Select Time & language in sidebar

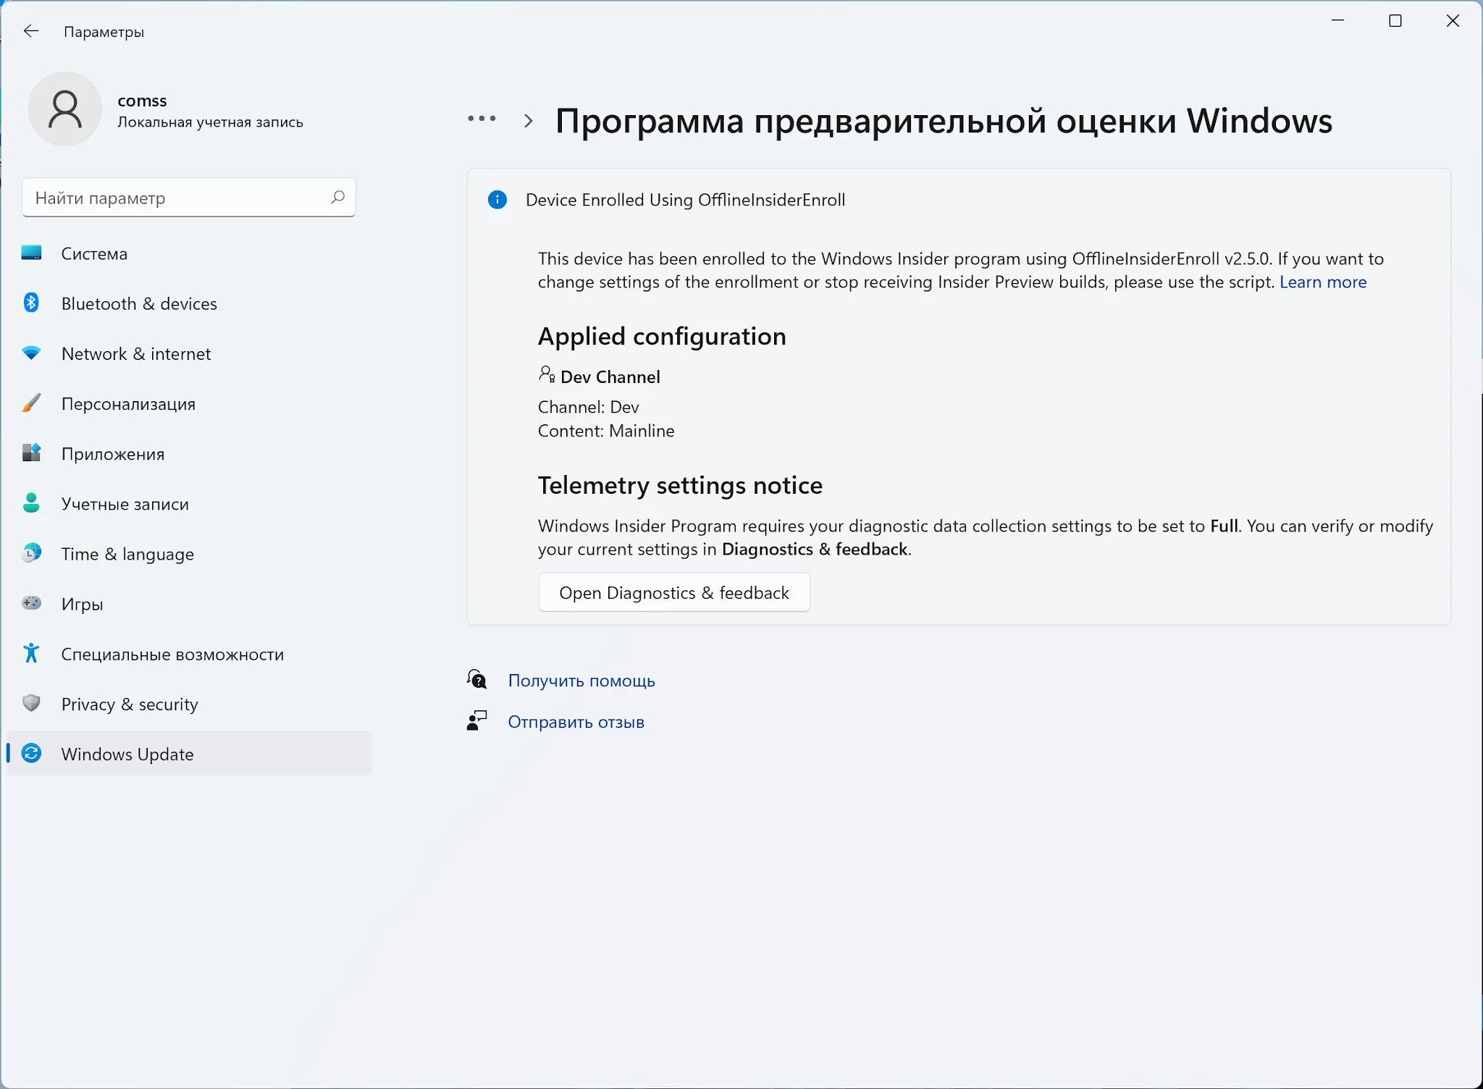pyautogui.click(x=127, y=554)
